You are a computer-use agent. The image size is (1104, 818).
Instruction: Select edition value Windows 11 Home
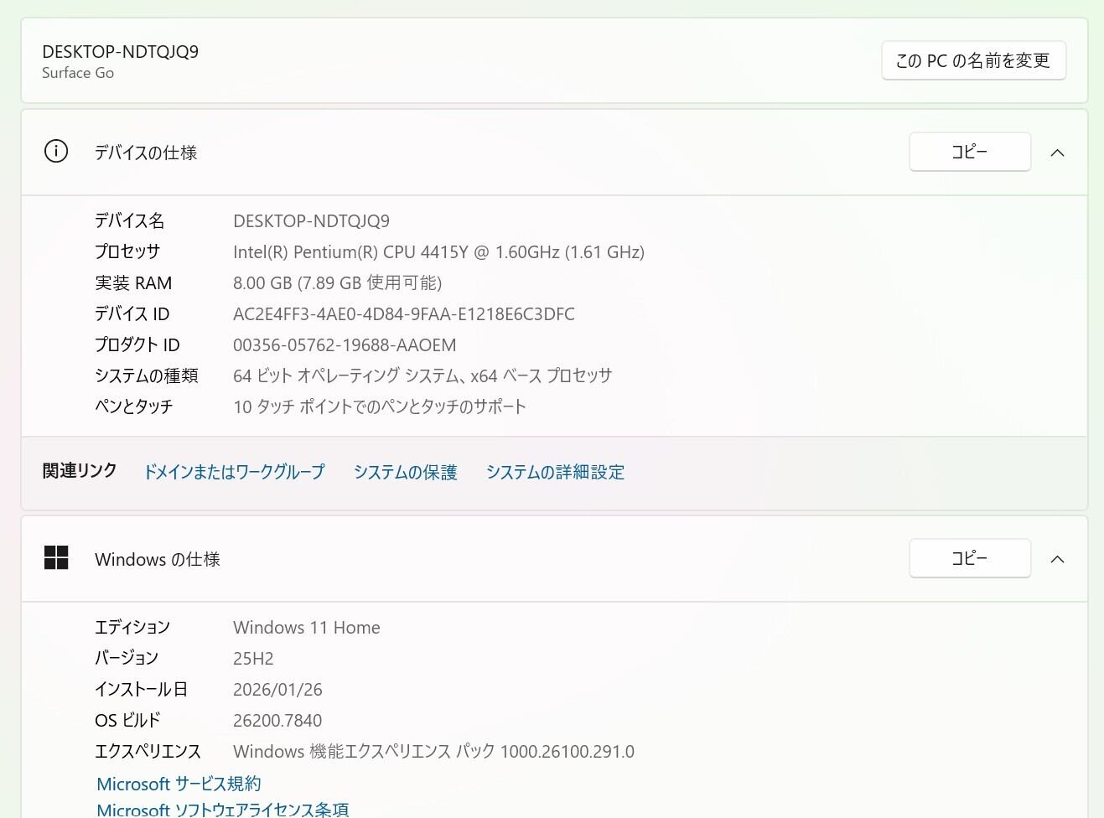point(307,628)
